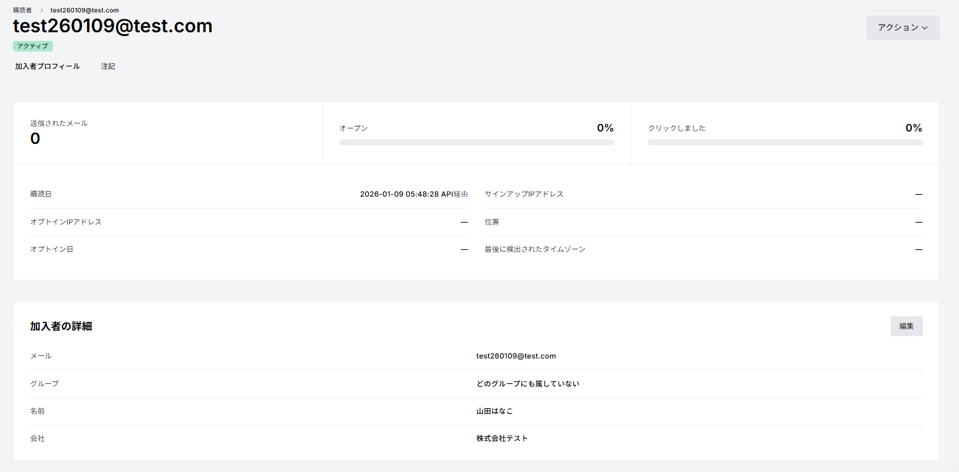Click the クリックしました rate progress bar
This screenshot has width=959, height=472.
[785, 142]
